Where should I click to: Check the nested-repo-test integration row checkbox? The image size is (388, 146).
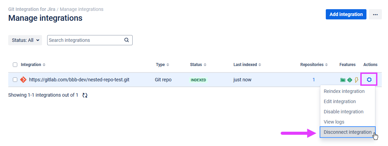pyautogui.click(x=15, y=80)
